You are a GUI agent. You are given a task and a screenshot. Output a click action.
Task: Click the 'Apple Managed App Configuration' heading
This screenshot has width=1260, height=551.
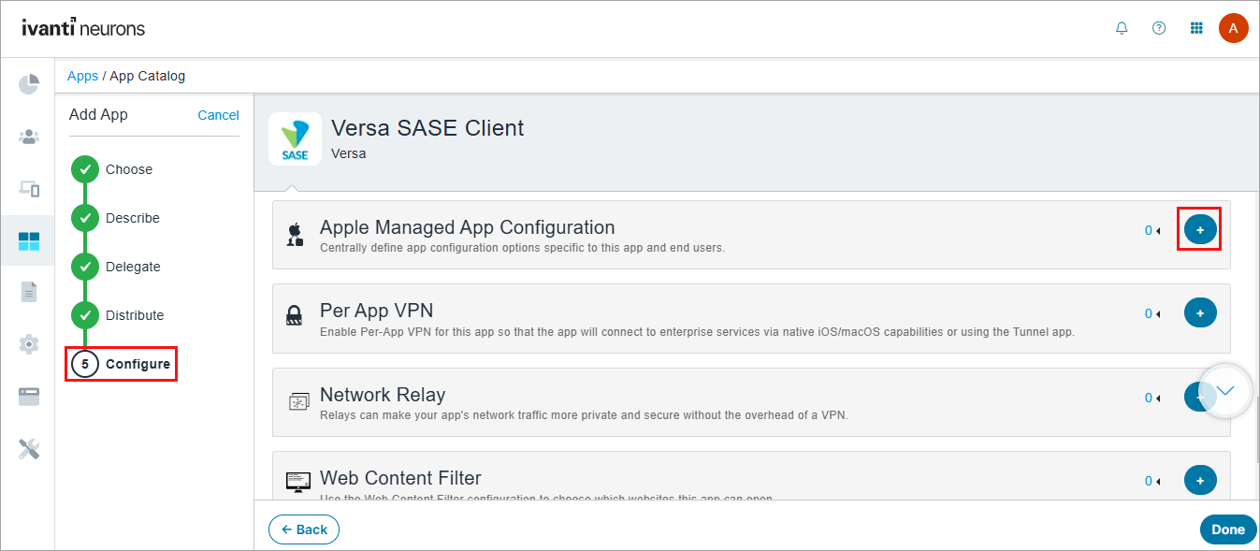click(467, 227)
